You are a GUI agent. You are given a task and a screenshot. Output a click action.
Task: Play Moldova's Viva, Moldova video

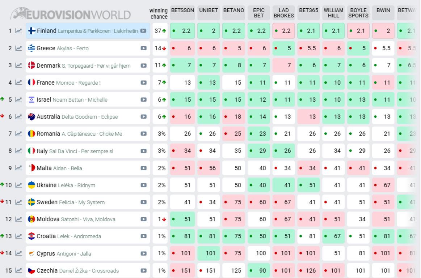[143, 219]
